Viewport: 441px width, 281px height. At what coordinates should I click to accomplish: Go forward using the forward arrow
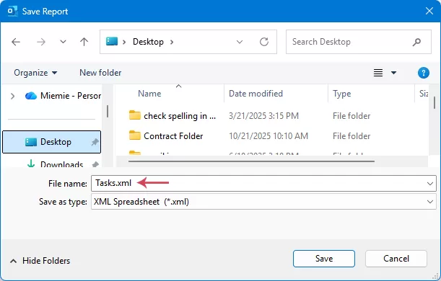click(x=41, y=42)
